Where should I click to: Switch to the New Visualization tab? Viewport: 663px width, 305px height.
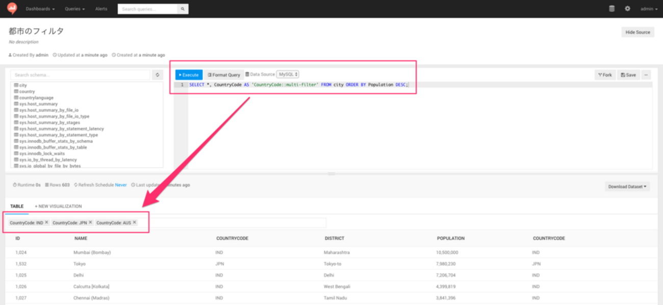pyautogui.click(x=58, y=206)
